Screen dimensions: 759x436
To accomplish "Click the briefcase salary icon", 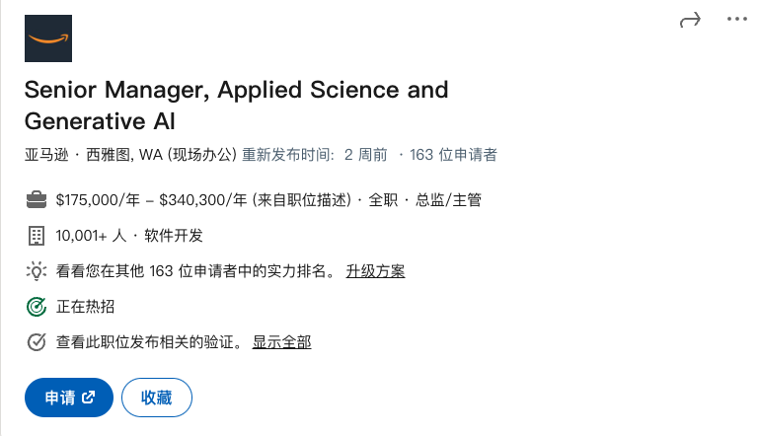I will pos(37,200).
